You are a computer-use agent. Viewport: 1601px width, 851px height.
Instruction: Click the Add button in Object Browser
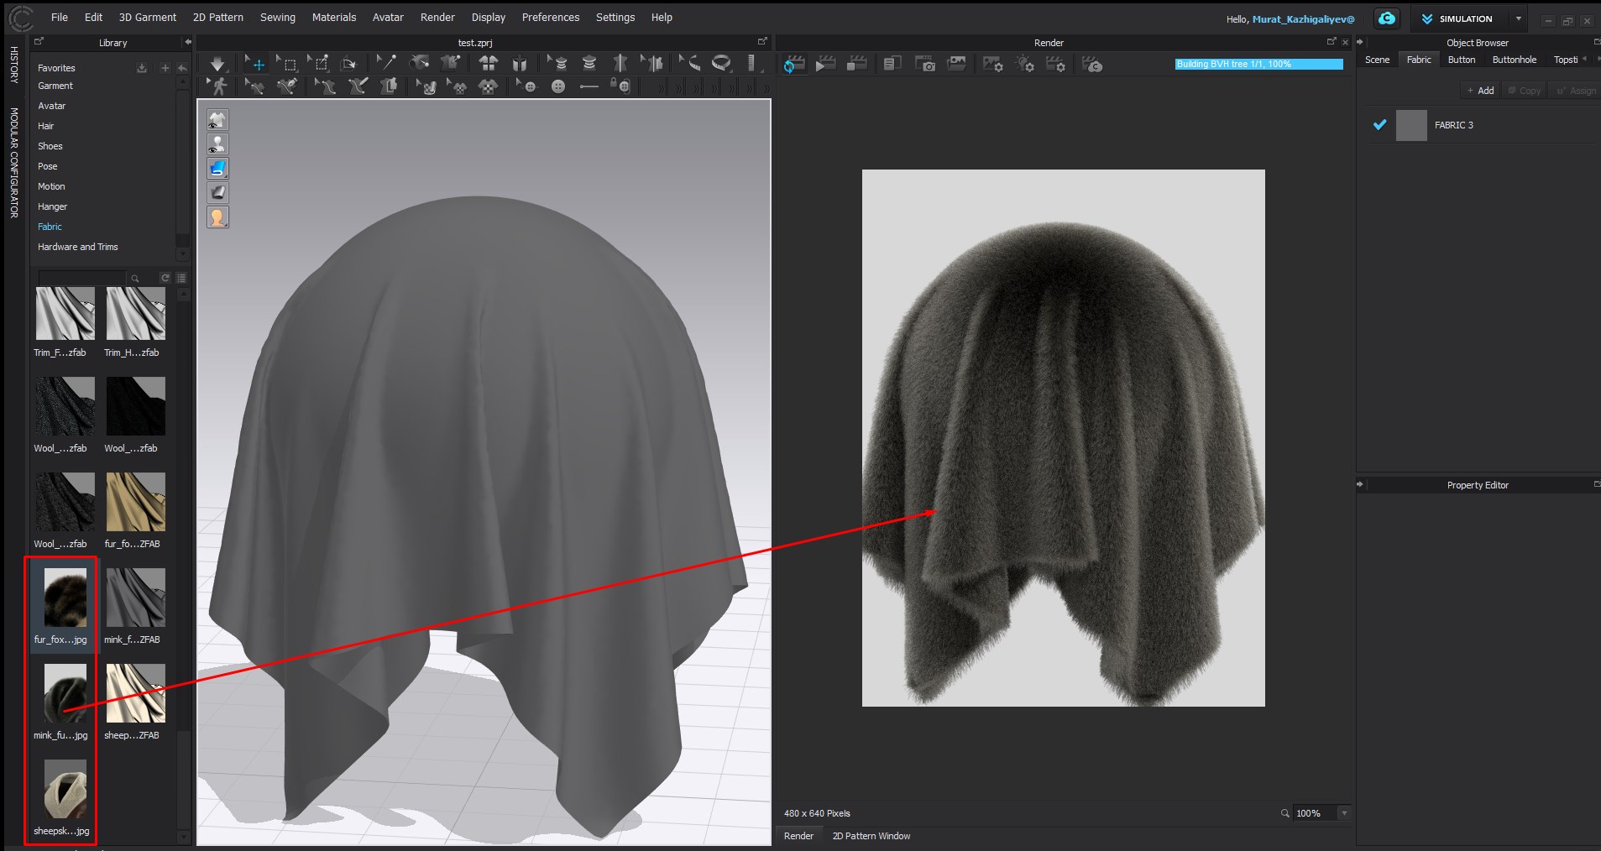point(1480,91)
